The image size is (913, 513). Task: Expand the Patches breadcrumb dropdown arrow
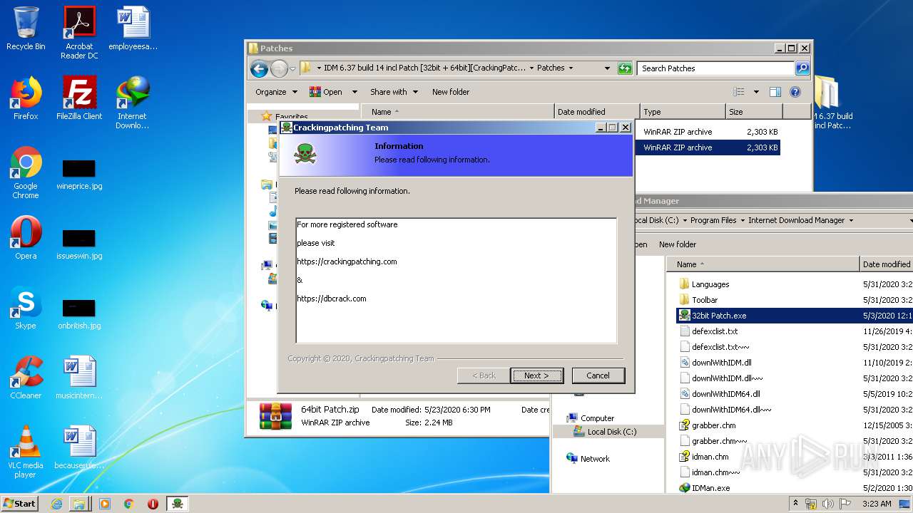pyautogui.click(x=571, y=68)
